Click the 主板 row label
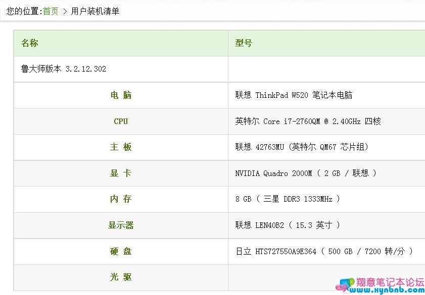Image resolution: width=425 pixels, height=295 pixels. coord(121,147)
